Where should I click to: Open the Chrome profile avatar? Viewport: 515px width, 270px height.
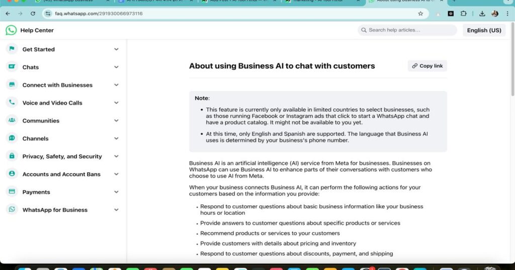pyautogui.click(x=495, y=14)
